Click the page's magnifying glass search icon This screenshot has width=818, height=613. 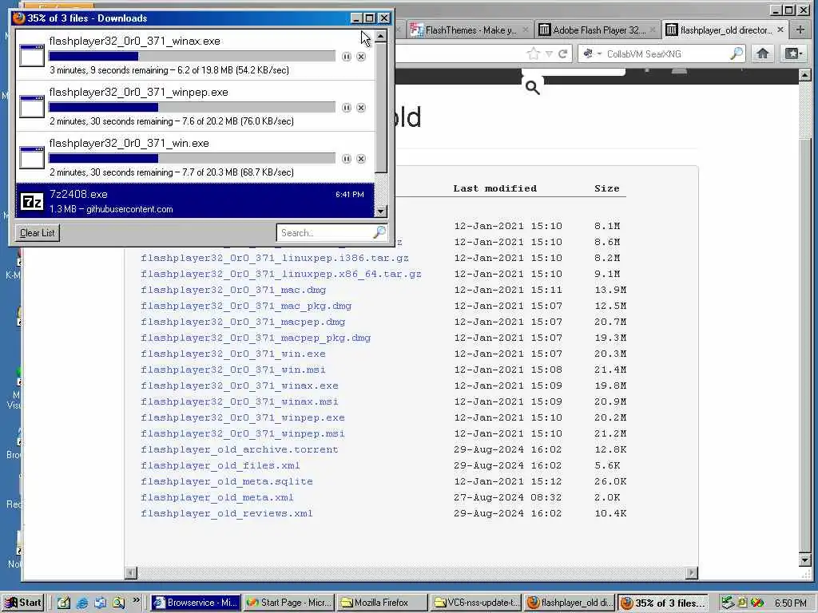532,88
